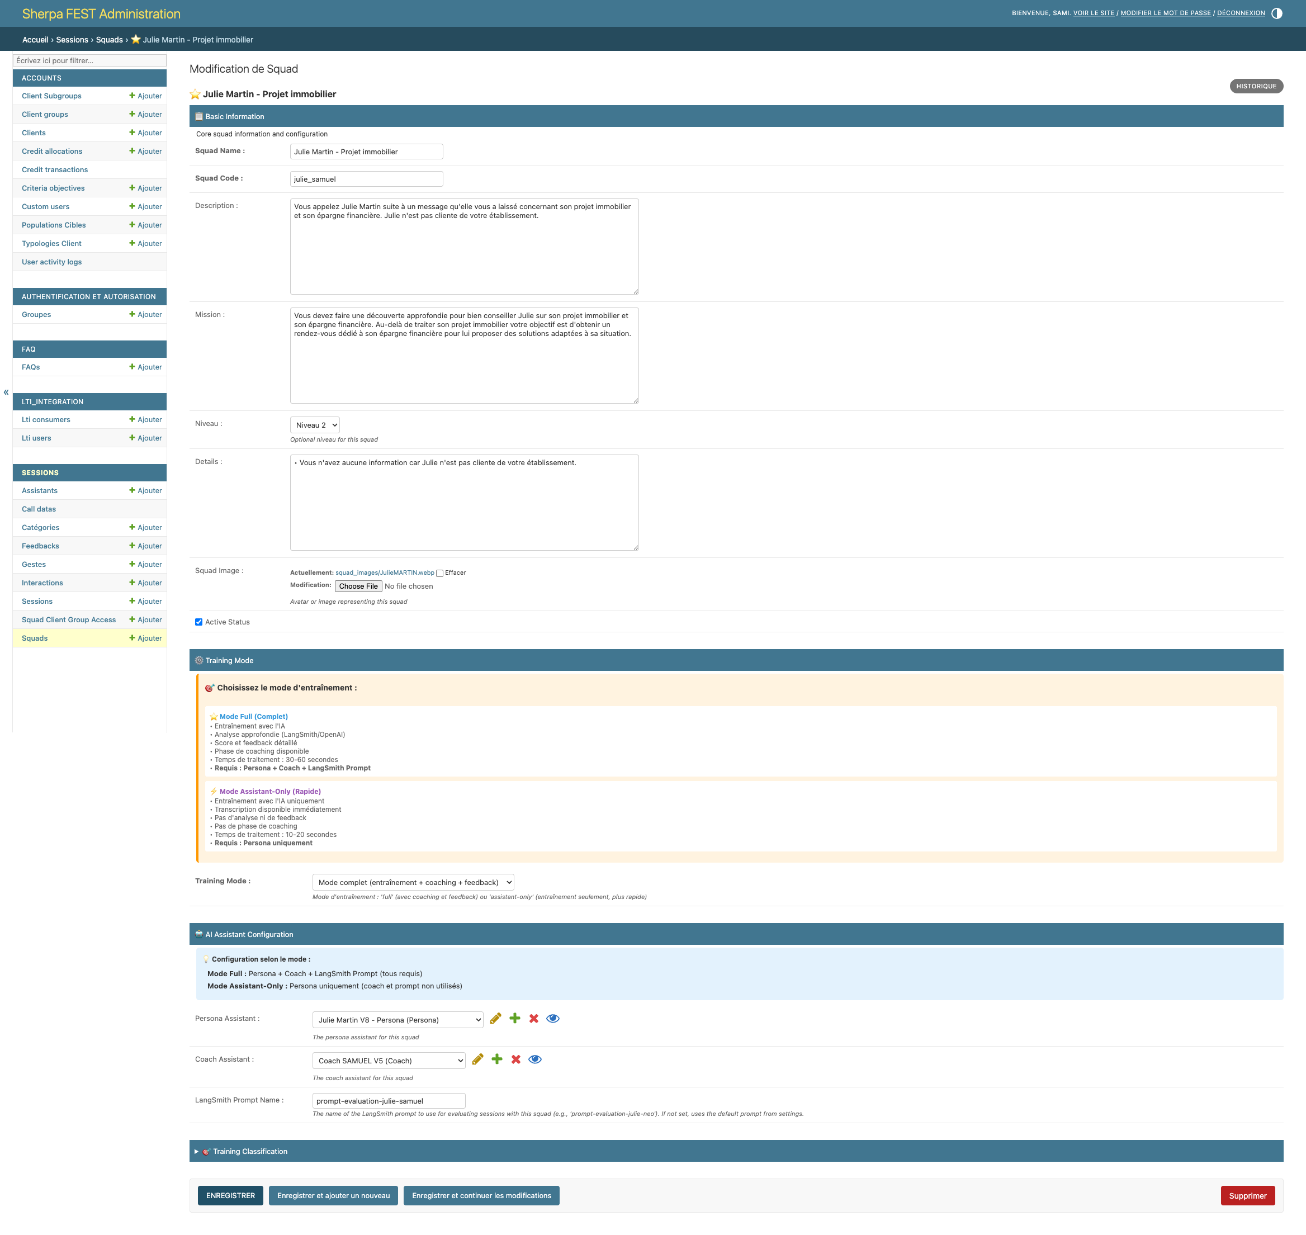
Task: Toggle the light/dark theme icon
Action: pos(1276,13)
